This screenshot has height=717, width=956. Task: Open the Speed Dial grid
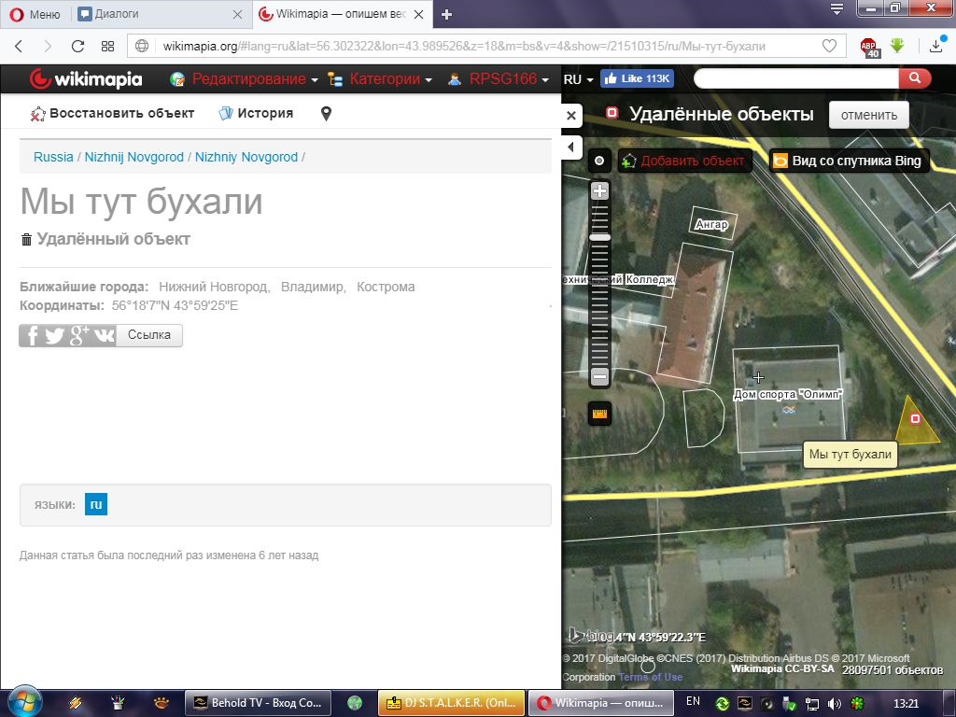click(x=108, y=46)
